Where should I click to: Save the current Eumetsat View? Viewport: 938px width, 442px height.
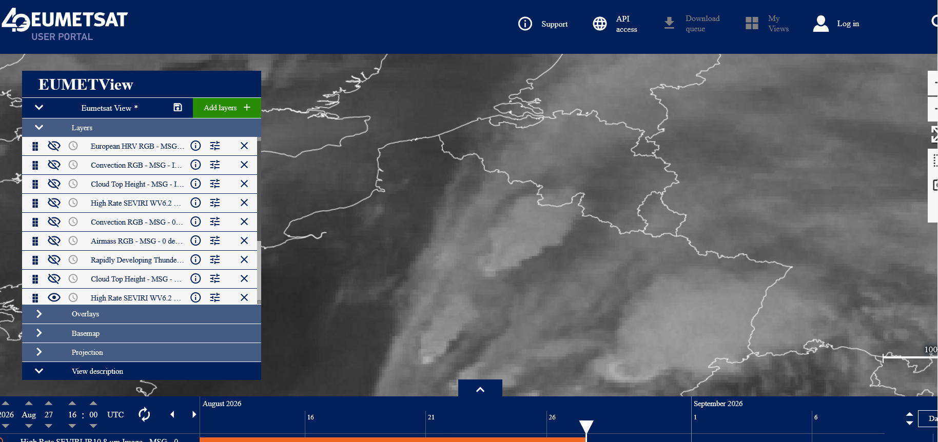178,107
